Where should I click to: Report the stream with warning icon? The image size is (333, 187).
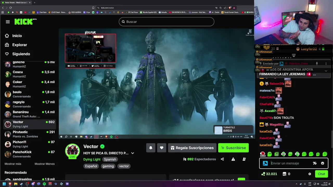tap(233, 159)
